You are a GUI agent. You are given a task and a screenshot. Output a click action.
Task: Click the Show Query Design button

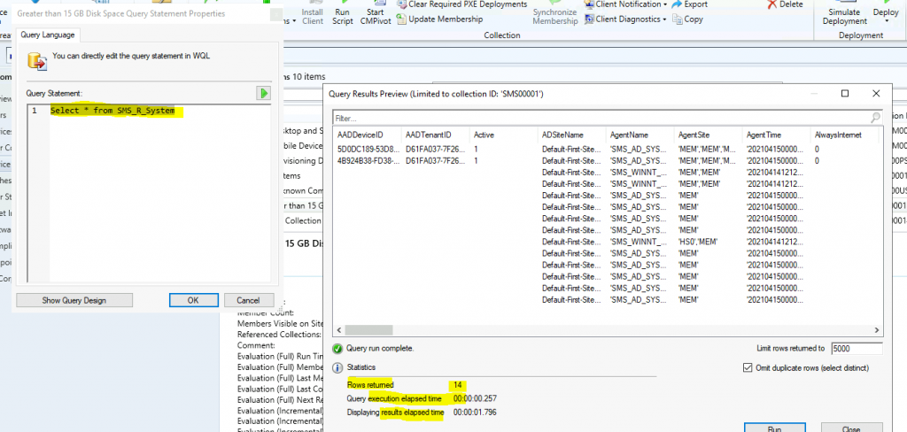point(74,300)
